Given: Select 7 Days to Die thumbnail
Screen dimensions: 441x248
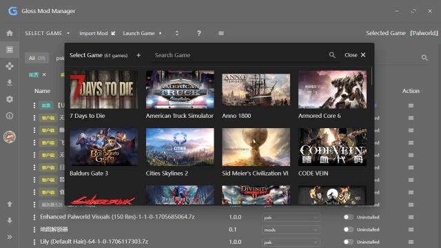Looking at the screenshot, I should 104,90.
